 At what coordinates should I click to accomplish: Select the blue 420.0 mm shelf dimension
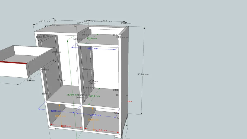[x=56, y=111]
